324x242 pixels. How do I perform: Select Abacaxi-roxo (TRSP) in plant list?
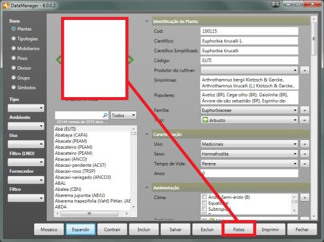tap(75, 171)
